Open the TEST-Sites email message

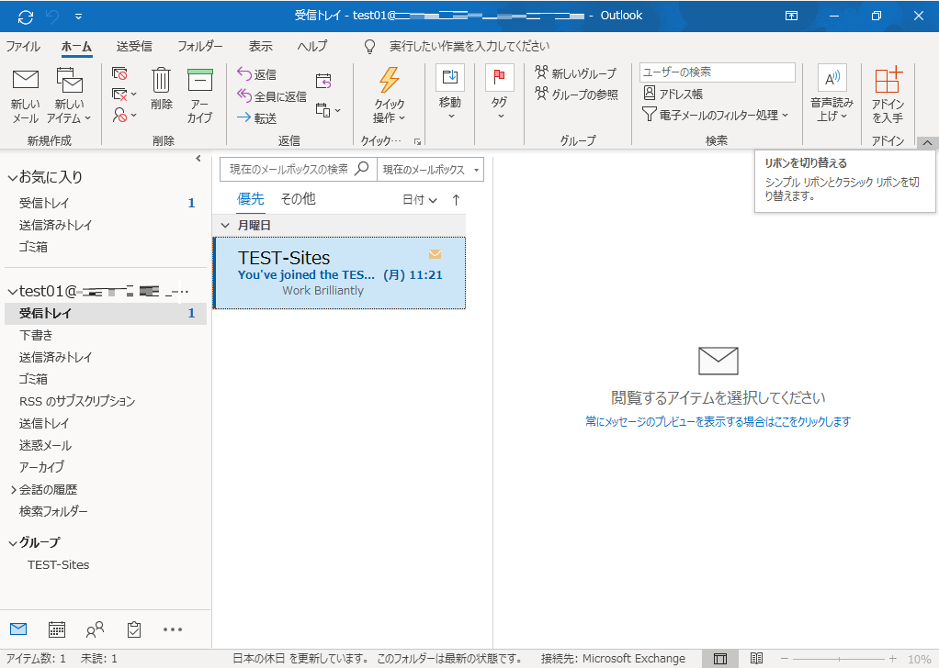(x=340, y=273)
